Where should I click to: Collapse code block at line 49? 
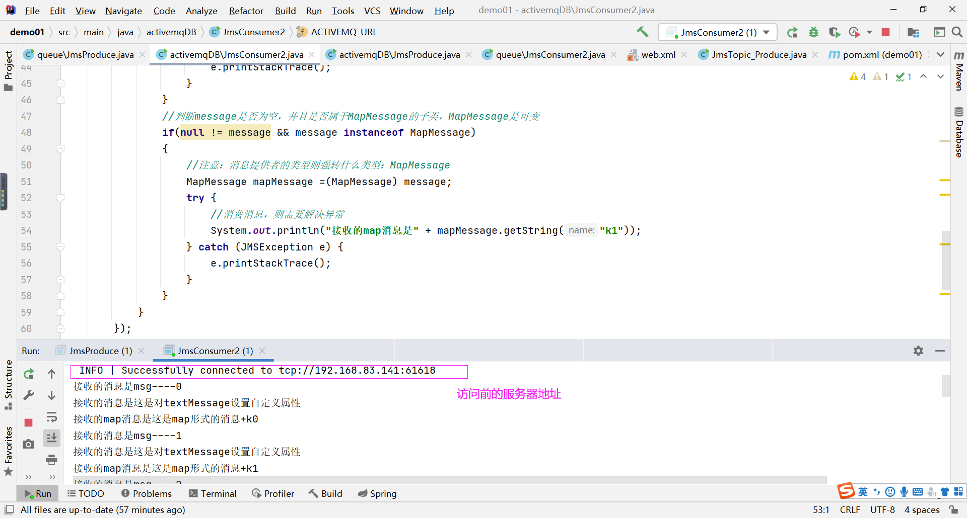tap(60, 149)
